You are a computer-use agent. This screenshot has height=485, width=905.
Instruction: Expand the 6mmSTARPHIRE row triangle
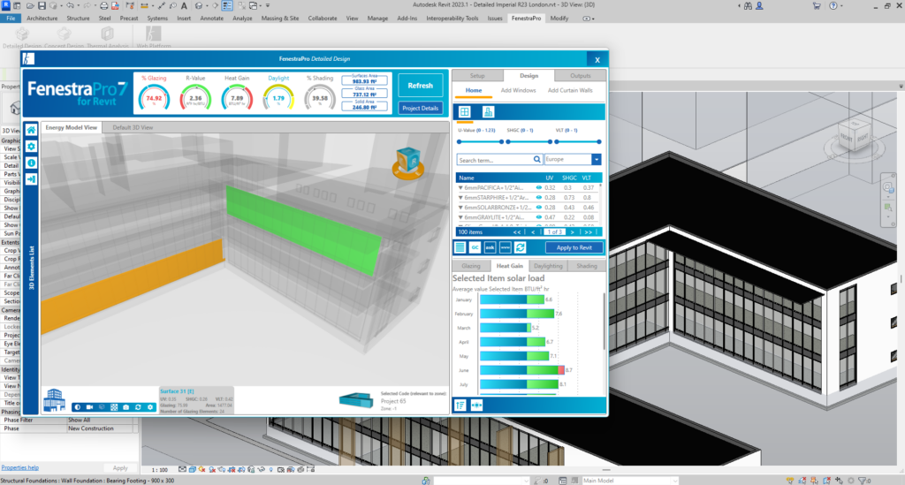coord(460,197)
